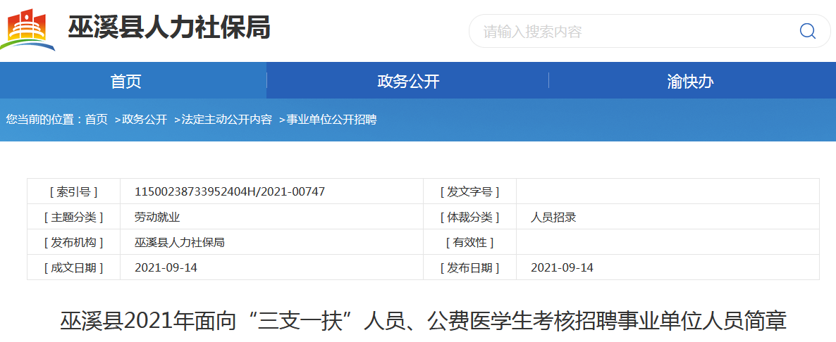Viewport: 836px width, 342px height.
Task: Open the 政务公开 navigation tab
Action: pyautogui.click(x=408, y=81)
